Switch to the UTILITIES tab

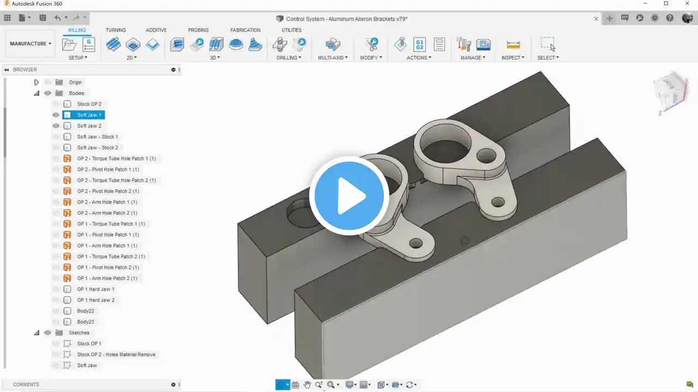pyautogui.click(x=291, y=30)
